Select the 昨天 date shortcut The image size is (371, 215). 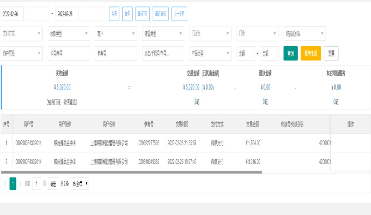tap(127, 14)
